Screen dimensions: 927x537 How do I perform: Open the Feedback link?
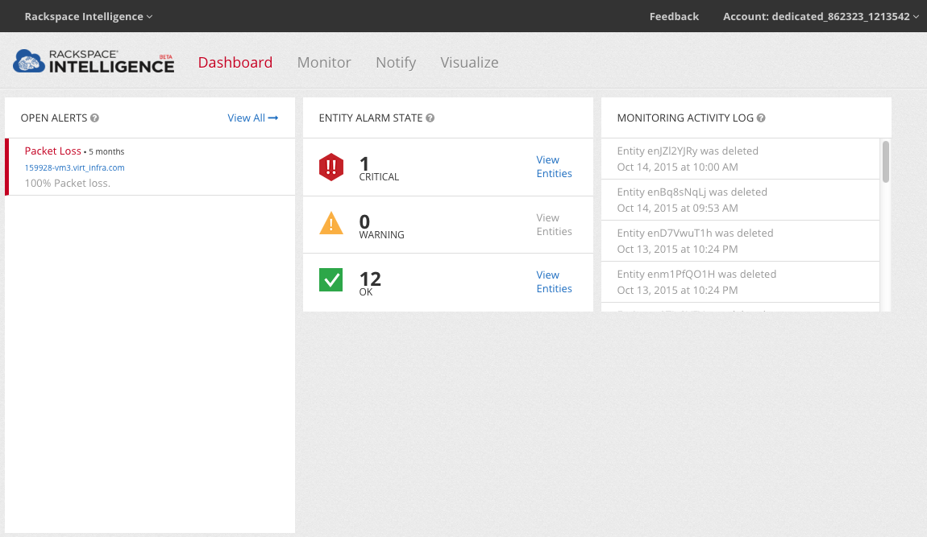(x=674, y=17)
